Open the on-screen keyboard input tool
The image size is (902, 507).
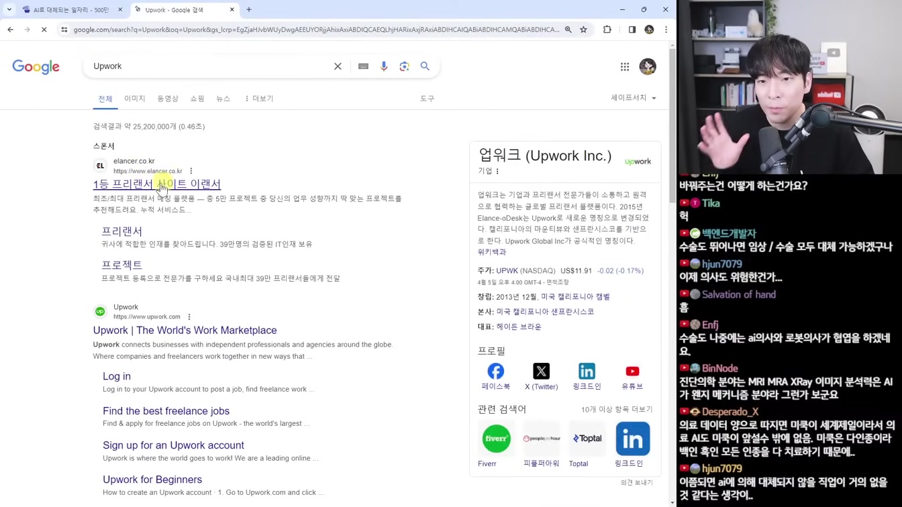point(363,66)
